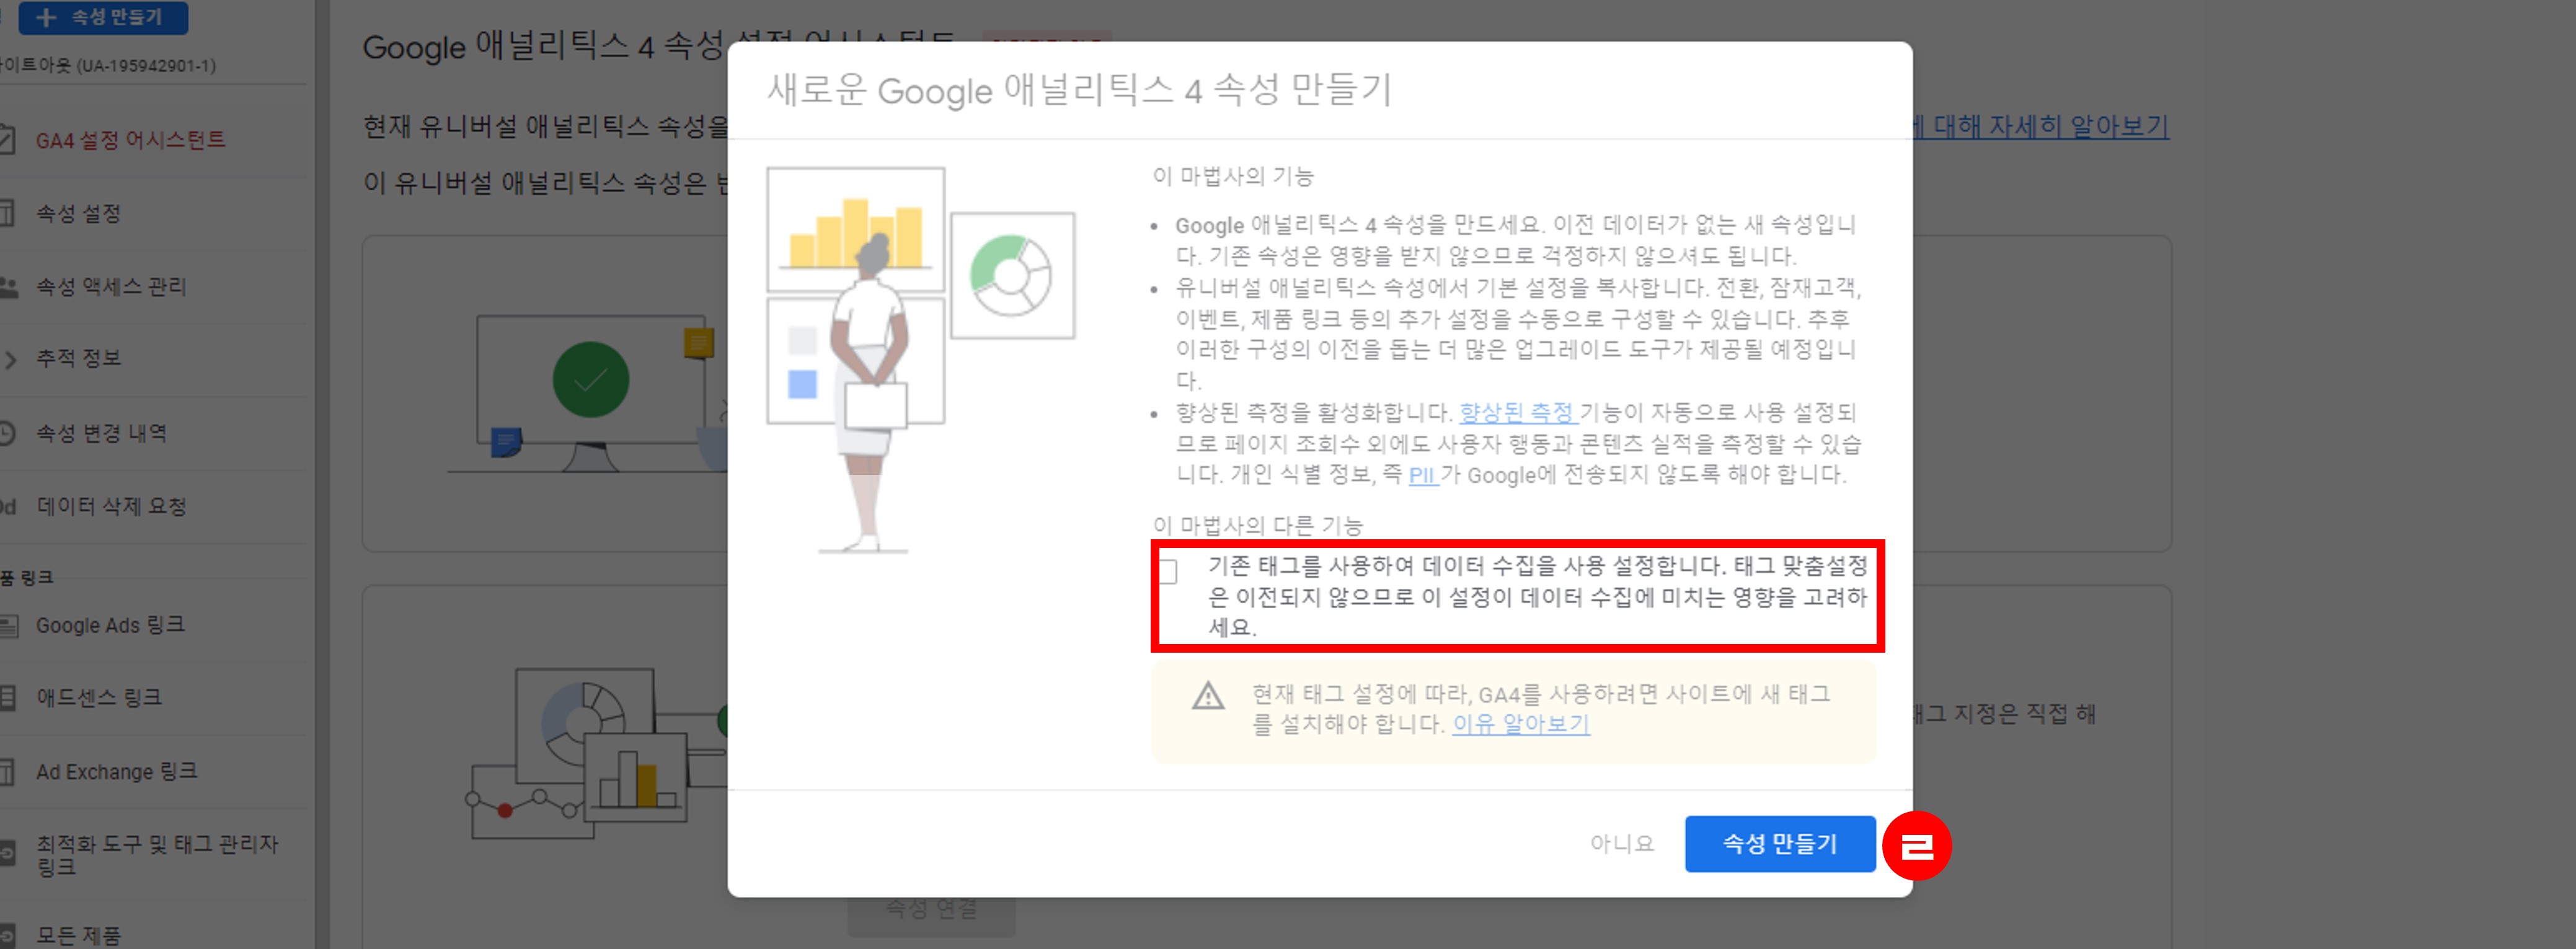Open Google Ads 링크 in the sidebar

click(110, 625)
